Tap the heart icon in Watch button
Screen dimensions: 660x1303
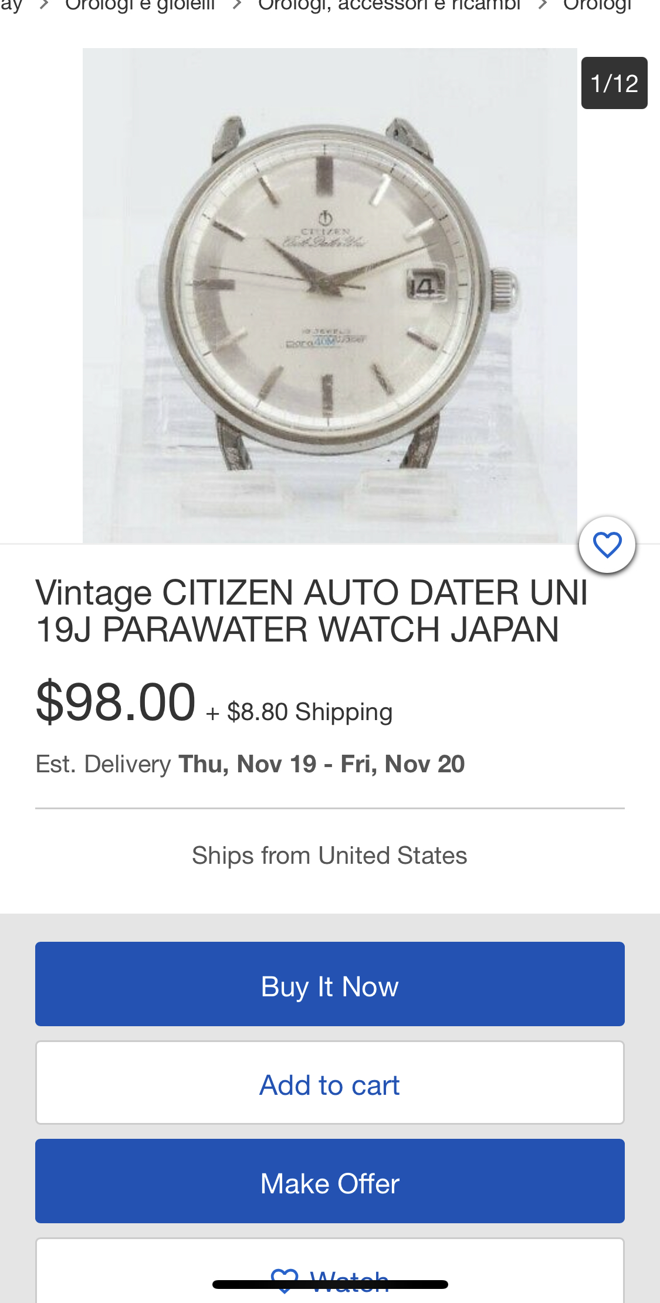pos(285,1280)
